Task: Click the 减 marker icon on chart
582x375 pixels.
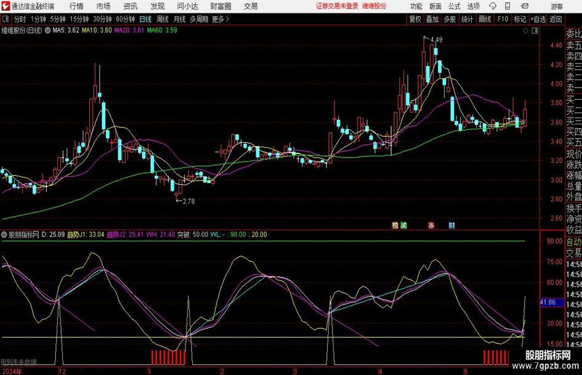Action: click(403, 225)
